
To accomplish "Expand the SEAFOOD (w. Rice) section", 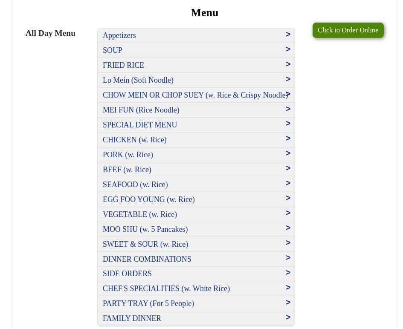I will (196, 185).
